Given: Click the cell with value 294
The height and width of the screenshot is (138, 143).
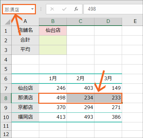Looking at the screenshot, I should 80,108.
